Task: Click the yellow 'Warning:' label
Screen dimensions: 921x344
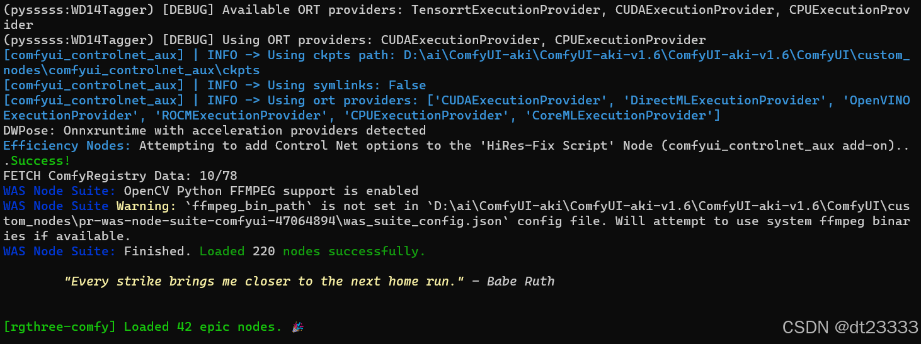Action: (147, 206)
